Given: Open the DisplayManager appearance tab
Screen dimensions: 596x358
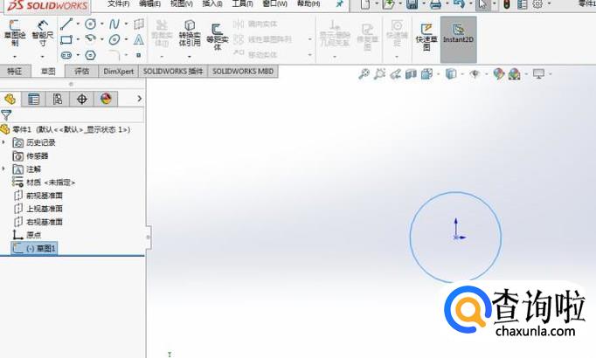Looking at the screenshot, I should [x=106, y=99].
